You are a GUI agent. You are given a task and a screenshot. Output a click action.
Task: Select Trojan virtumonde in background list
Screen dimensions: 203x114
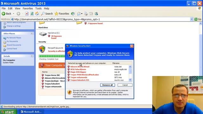pos(53,86)
